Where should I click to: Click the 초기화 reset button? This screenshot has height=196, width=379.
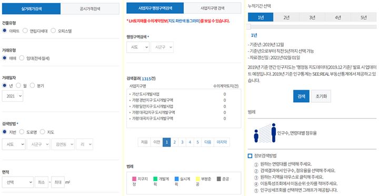(321, 96)
